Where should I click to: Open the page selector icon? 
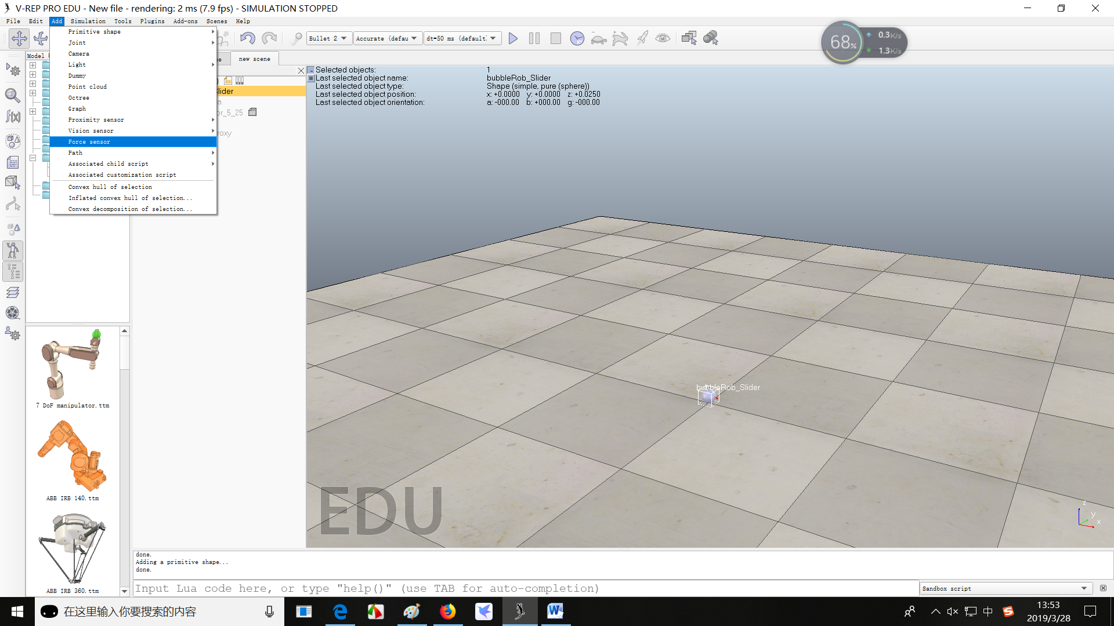pyautogui.click(x=689, y=38)
